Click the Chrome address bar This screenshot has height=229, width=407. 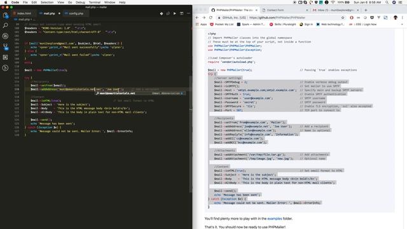click(280, 18)
